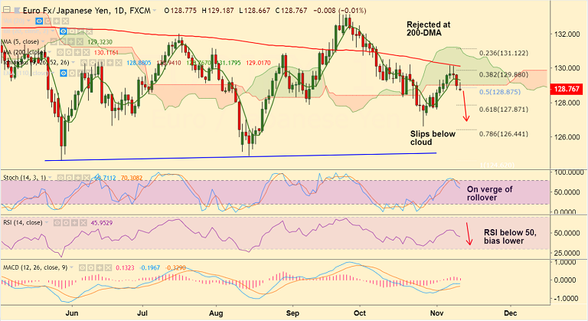Expand the EMA (110, close) dropdown
The width and height of the screenshot is (588, 321).
click(x=53, y=73)
